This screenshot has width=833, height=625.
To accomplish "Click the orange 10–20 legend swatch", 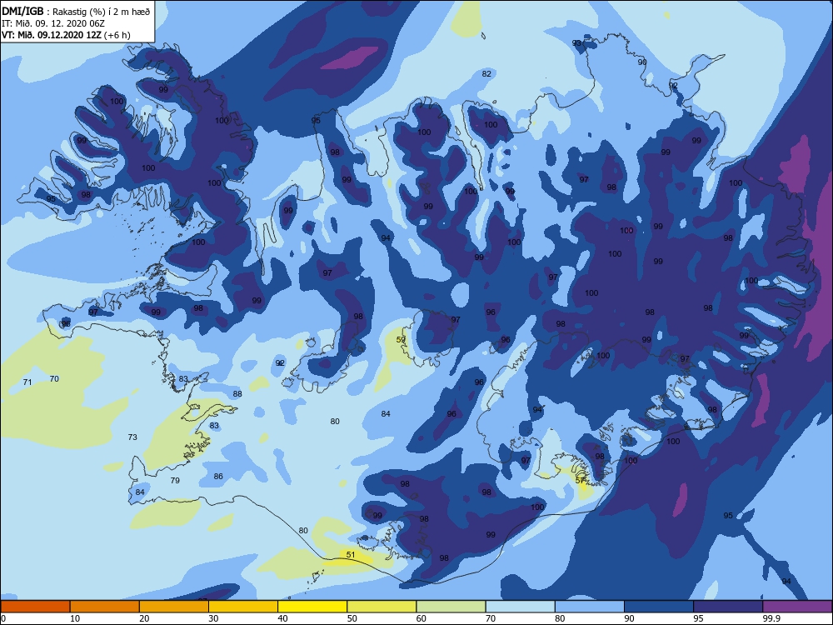I will click(x=105, y=607).
